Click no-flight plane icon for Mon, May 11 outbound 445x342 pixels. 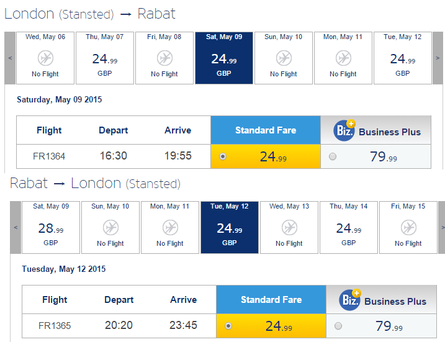343,58
